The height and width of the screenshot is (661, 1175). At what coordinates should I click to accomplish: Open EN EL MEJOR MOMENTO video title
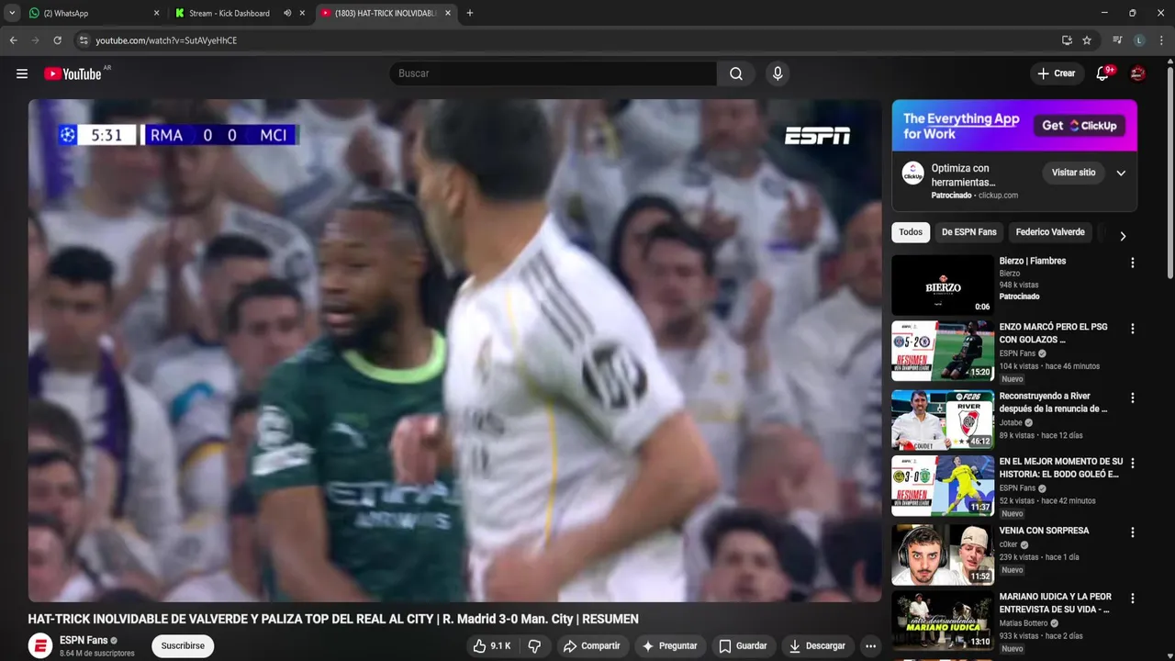pyautogui.click(x=1061, y=468)
